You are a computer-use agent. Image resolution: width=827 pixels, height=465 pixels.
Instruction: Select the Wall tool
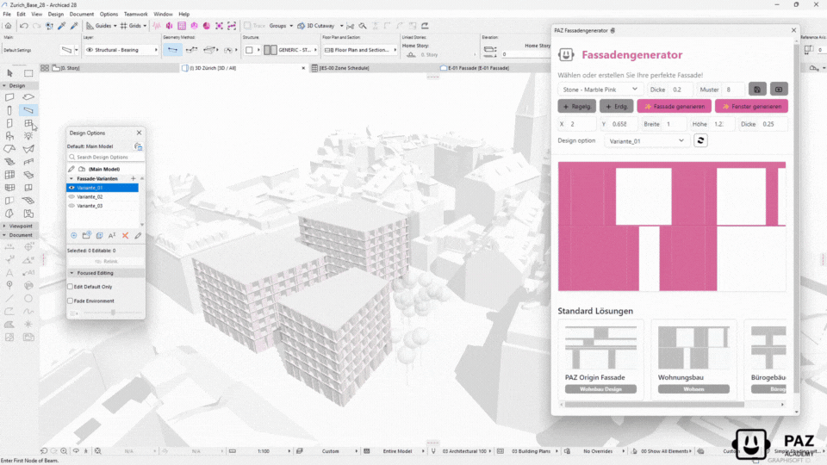coord(9,97)
